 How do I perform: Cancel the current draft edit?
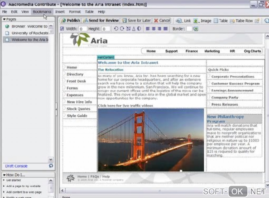[x=162, y=21]
